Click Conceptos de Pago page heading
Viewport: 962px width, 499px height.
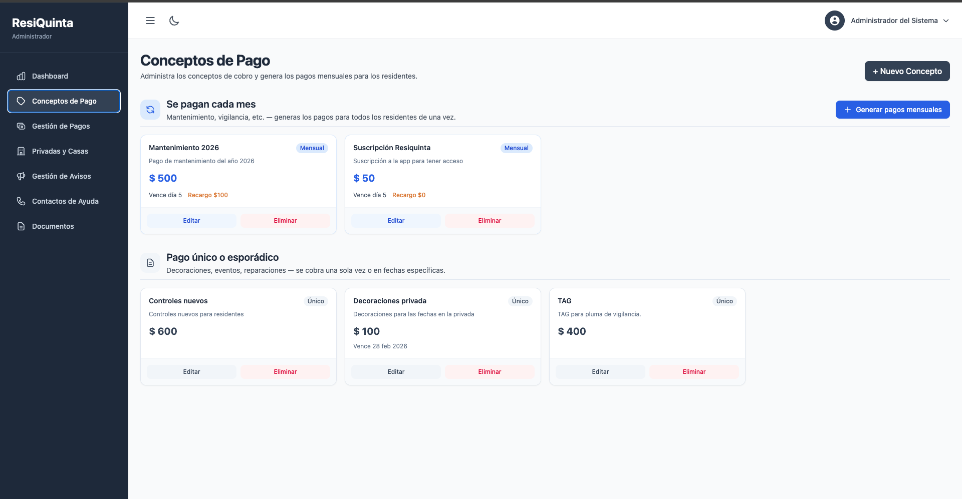click(205, 61)
